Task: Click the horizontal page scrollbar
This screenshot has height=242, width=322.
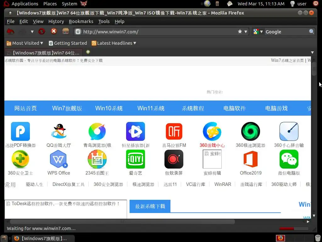Action: [x=122, y=222]
